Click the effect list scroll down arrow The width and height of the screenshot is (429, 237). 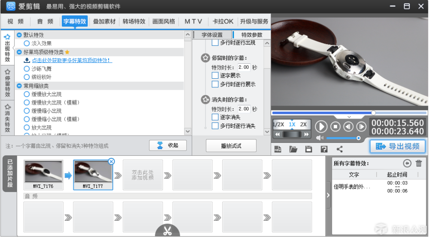tap(187, 131)
